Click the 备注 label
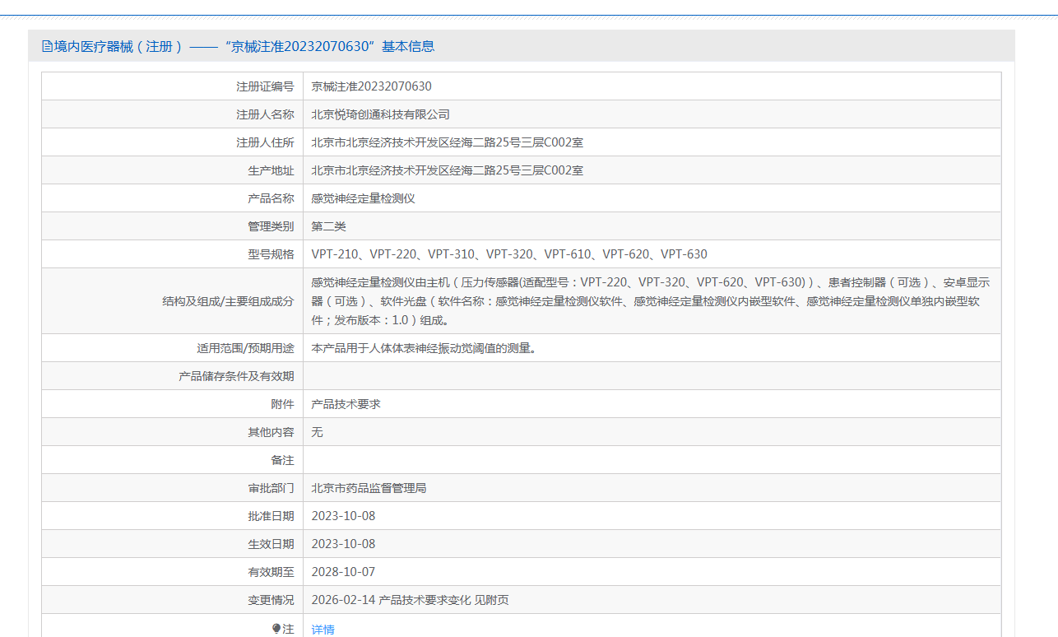Screen dimensions: 1058x637 tap(282, 460)
